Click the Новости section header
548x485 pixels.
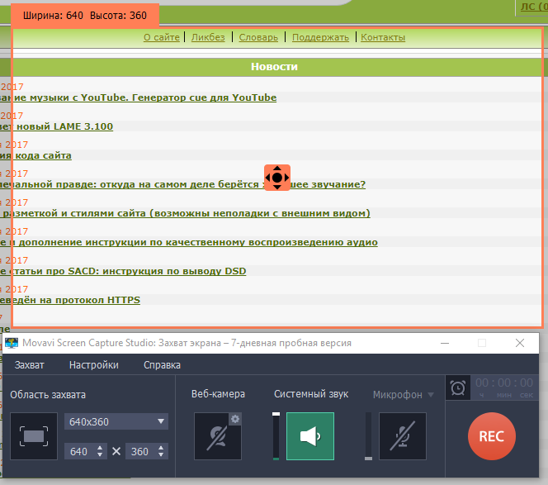(274, 66)
